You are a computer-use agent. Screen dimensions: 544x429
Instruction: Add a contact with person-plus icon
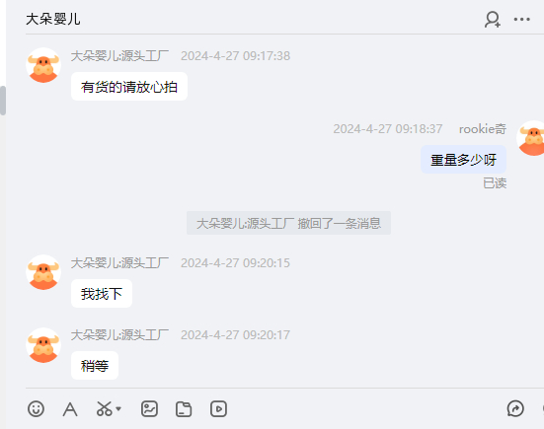493,20
